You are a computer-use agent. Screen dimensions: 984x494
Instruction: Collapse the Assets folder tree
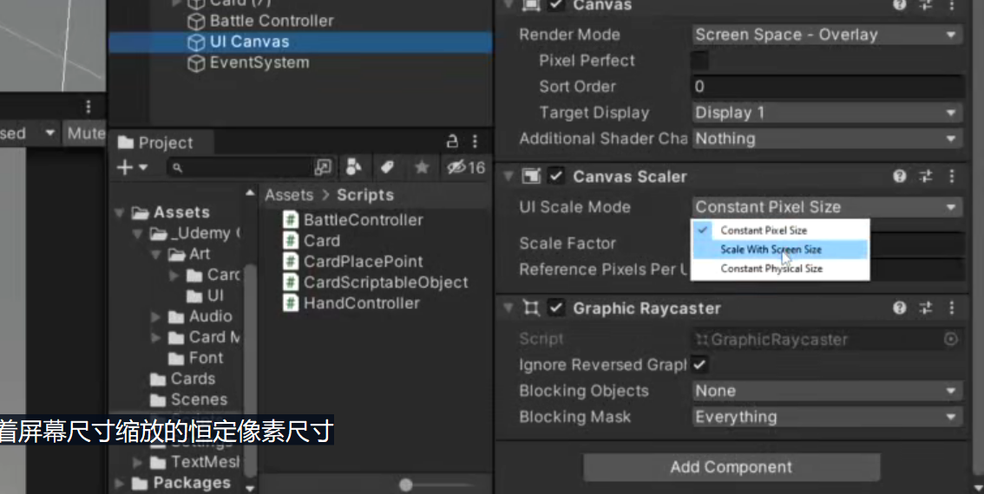tap(120, 213)
